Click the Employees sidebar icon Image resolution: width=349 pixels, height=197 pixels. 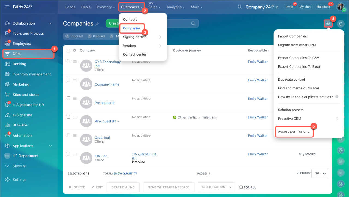tap(7, 44)
